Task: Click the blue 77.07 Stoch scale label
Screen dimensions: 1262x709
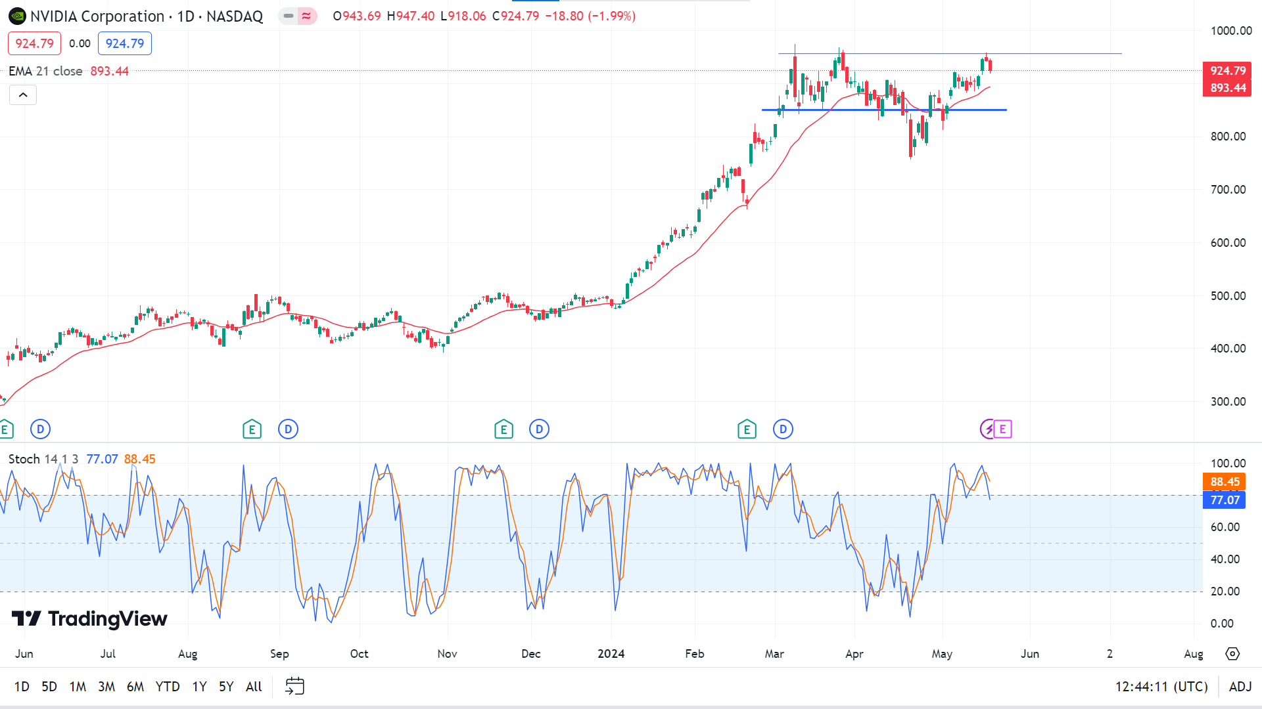Action: tap(1224, 500)
